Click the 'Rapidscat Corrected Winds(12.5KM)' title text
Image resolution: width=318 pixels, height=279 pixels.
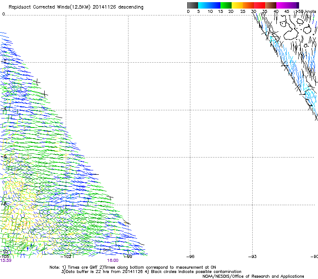[x=49, y=7]
